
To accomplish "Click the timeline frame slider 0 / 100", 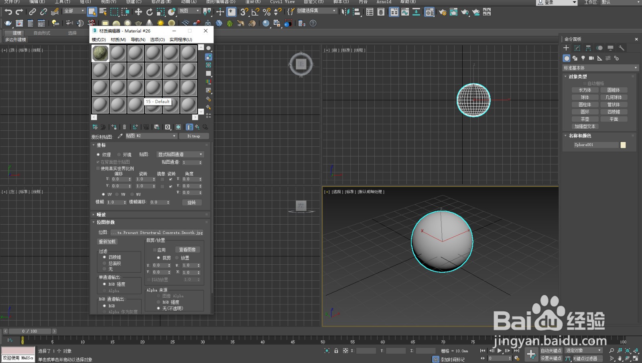I will (30, 331).
